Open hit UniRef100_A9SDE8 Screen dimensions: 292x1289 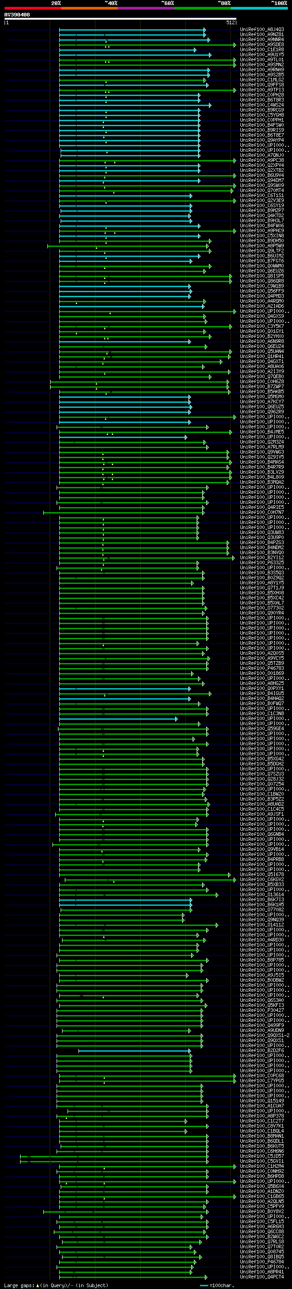tap(262, 44)
